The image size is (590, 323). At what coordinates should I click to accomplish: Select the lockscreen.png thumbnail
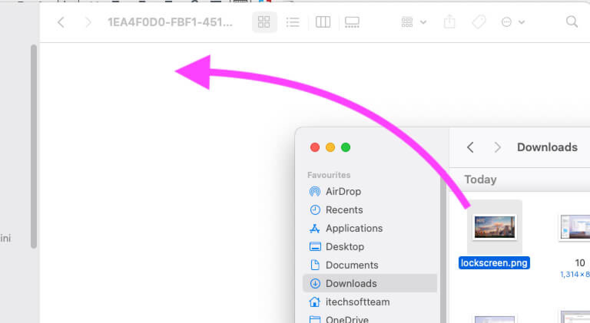click(494, 227)
